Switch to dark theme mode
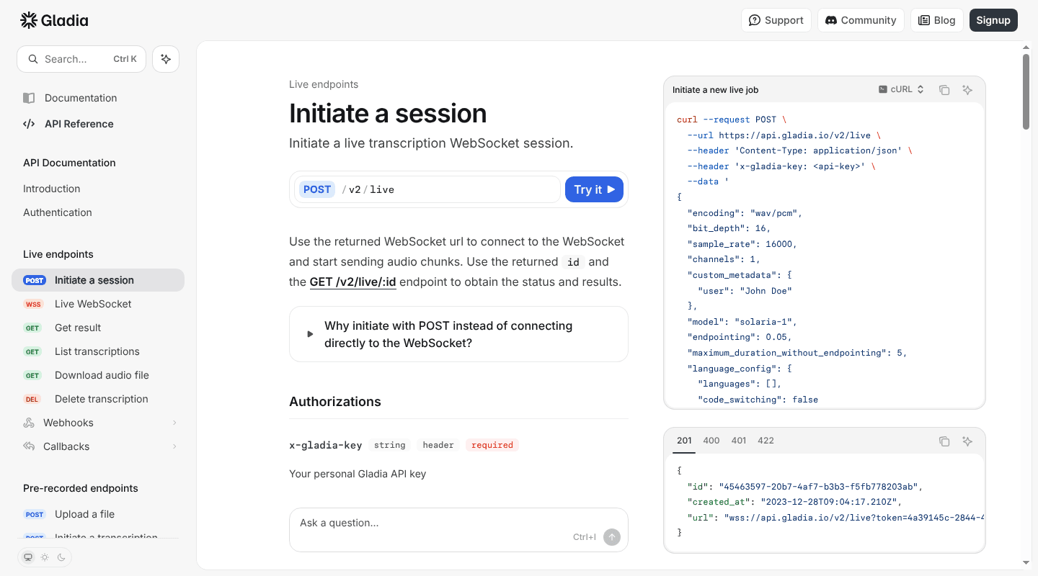1038x576 pixels. 61,557
